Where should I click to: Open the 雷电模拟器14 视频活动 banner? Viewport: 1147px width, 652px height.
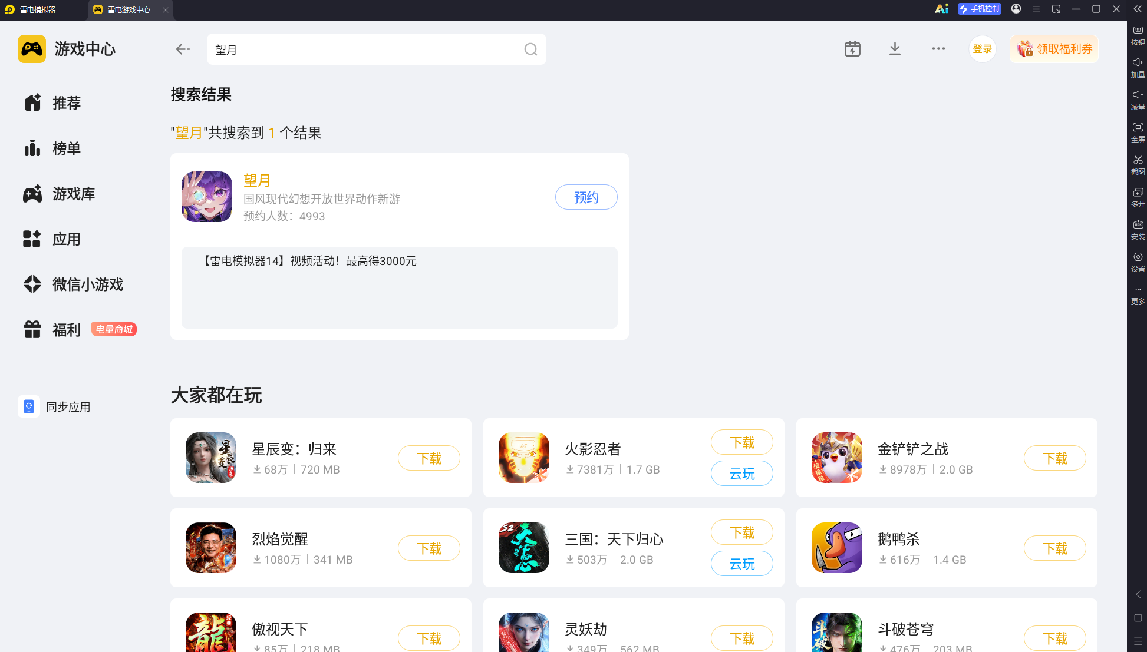tap(400, 287)
